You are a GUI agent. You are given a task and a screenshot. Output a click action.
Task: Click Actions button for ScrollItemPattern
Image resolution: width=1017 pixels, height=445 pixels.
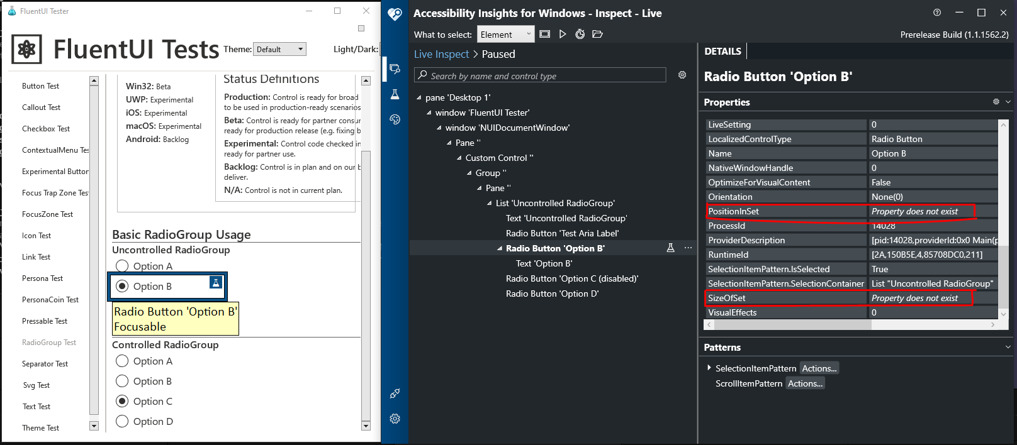pyautogui.click(x=805, y=383)
